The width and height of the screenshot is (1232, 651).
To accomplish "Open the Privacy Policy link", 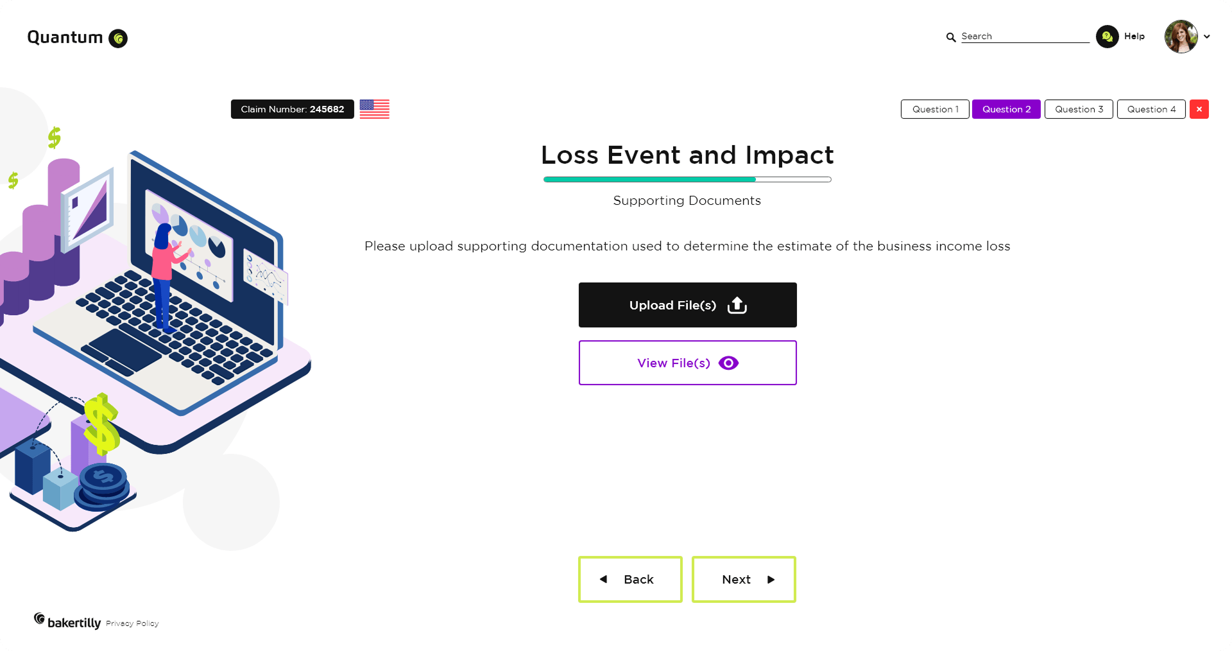I will click(x=132, y=623).
